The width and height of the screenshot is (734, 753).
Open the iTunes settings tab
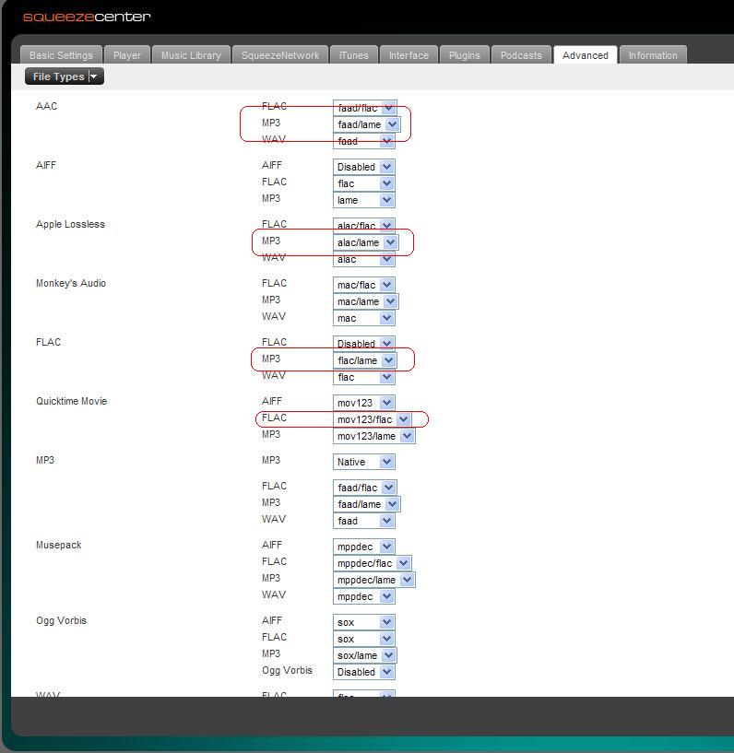click(354, 55)
